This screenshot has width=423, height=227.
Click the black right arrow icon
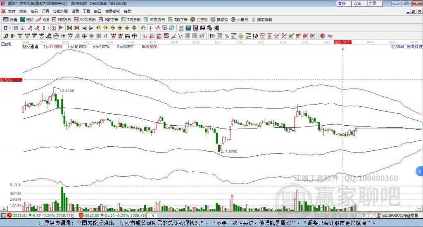(91, 28)
